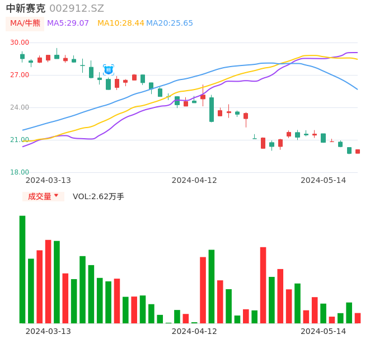
Task: Click the blue marker icon on the candlestick chart
Action: [108, 70]
